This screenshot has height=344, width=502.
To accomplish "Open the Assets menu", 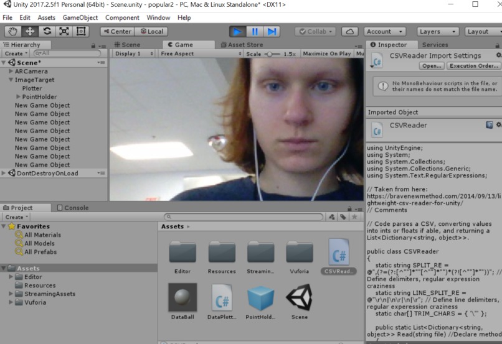I will point(47,17).
